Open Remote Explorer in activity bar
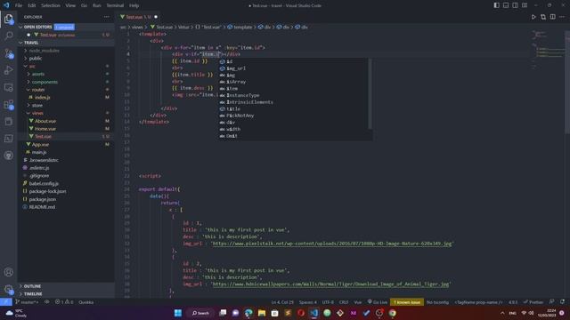The width and height of the screenshot is (570, 320). pyautogui.click(x=8, y=87)
